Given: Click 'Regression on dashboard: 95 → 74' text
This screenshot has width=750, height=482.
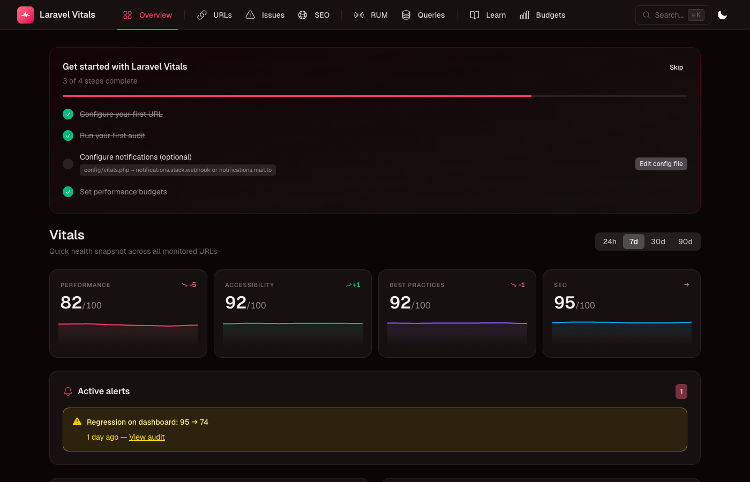Looking at the screenshot, I should [147, 422].
